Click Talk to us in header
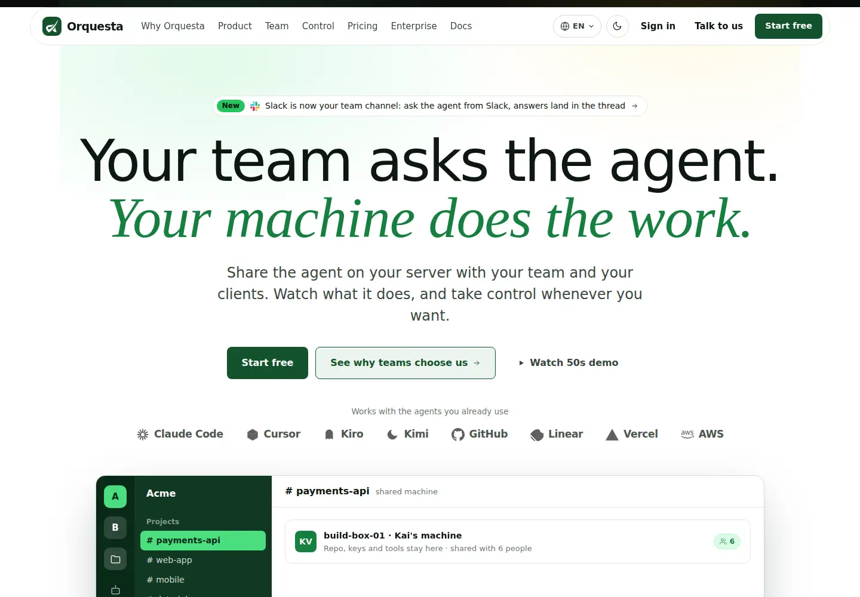This screenshot has width=860, height=597. coord(718,26)
